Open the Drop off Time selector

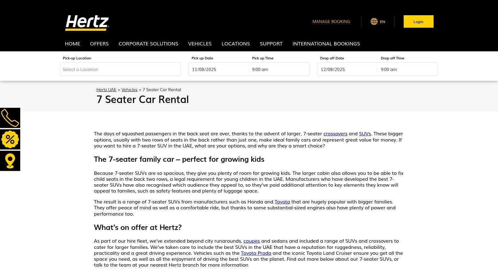pyautogui.click(x=408, y=69)
